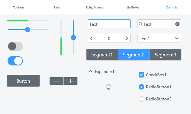Click the minus button of the stepper
The image size is (191, 114).
[x=57, y=81]
